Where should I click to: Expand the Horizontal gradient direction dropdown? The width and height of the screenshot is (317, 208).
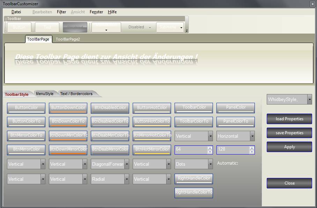(252, 136)
